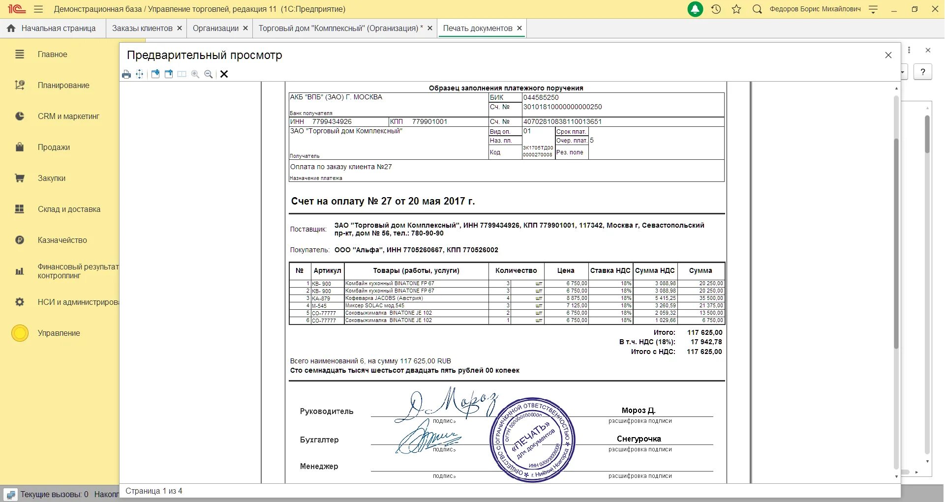
Task: Open the history clock icon
Action: pos(716,9)
